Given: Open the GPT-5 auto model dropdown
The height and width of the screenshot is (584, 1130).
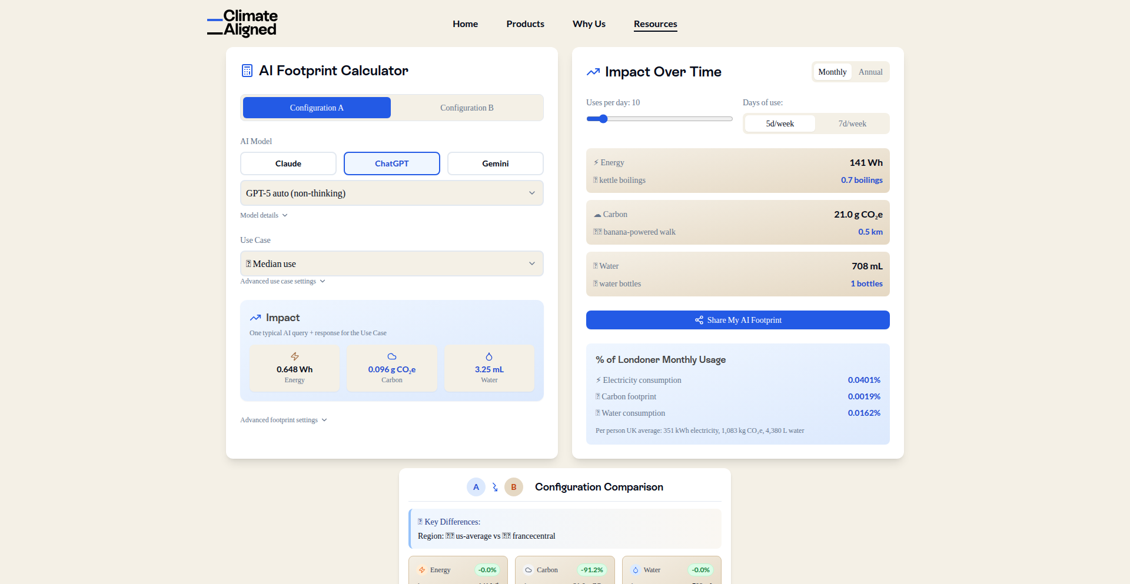Looking at the screenshot, I should pos(392,193).
